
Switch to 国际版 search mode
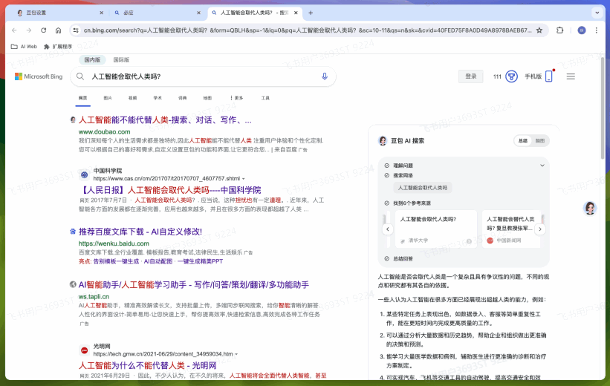point(121,59)
